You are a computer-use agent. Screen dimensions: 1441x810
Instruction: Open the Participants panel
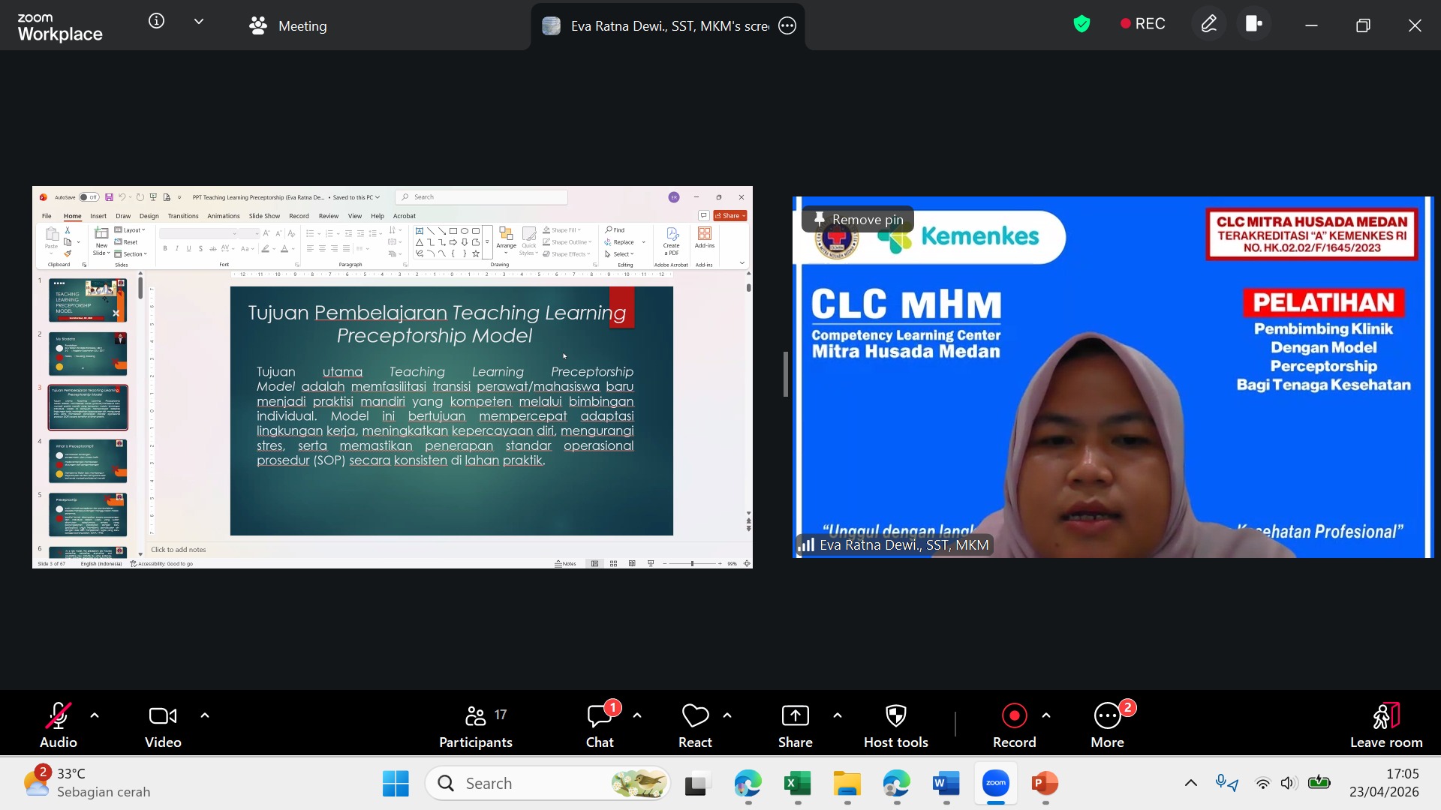click(x=475, y=726)
